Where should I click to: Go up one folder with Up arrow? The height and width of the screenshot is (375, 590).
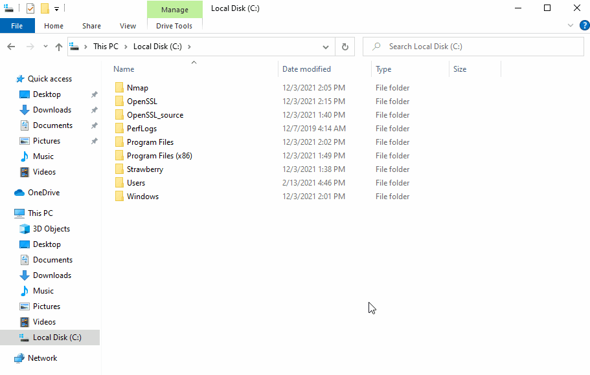(x=59, y=47)
